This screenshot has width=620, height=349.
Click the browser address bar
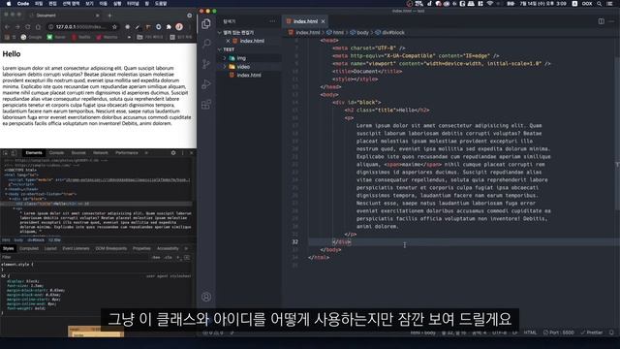pos(81,27)
